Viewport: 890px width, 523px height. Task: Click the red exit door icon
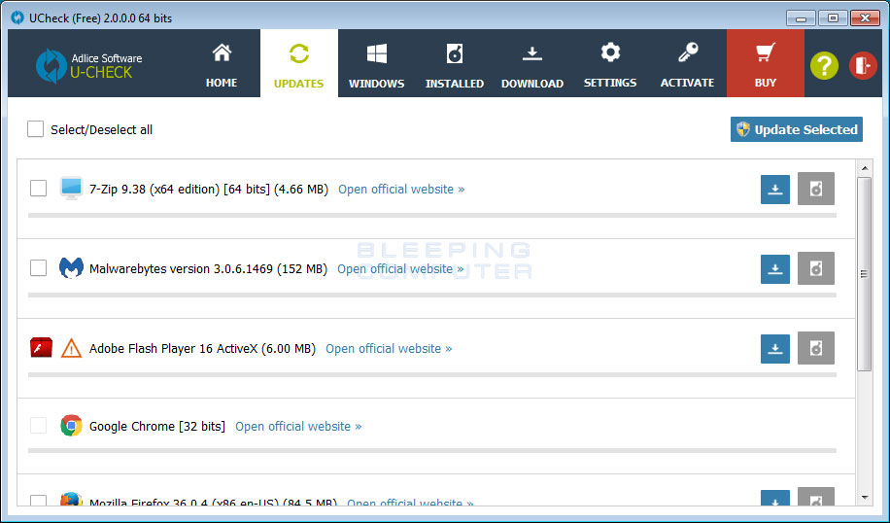click(x=863, y=65)
